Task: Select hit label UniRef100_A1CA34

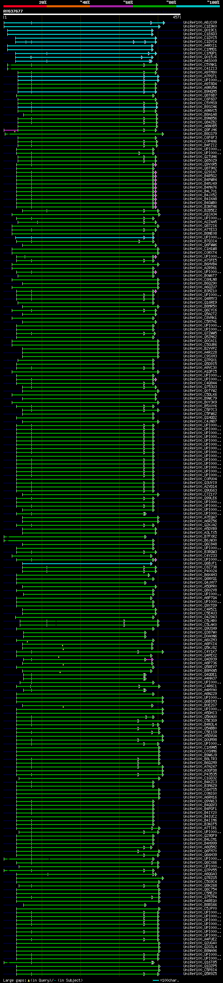Action: [200, 214]
